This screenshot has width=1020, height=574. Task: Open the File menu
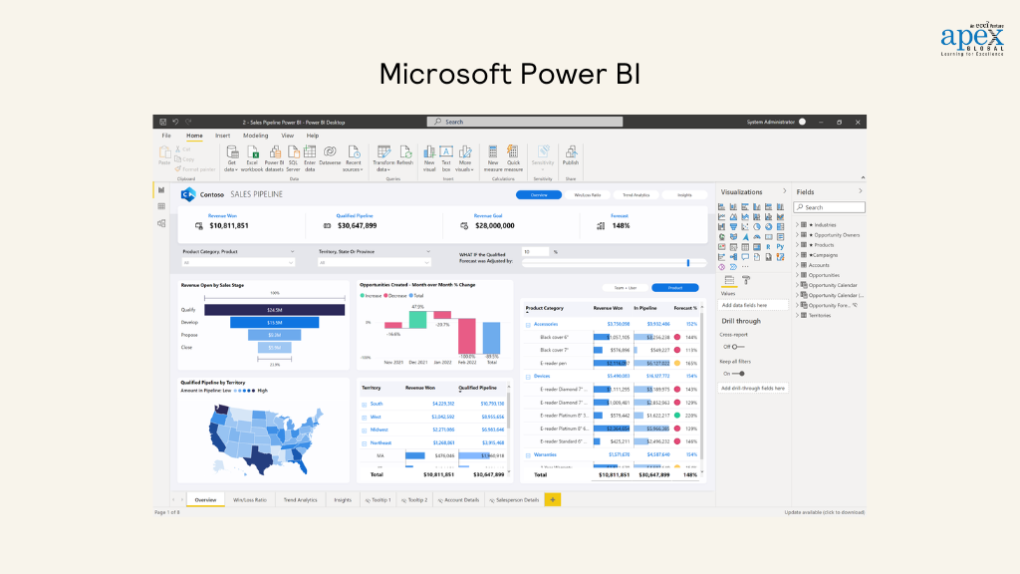166,136
